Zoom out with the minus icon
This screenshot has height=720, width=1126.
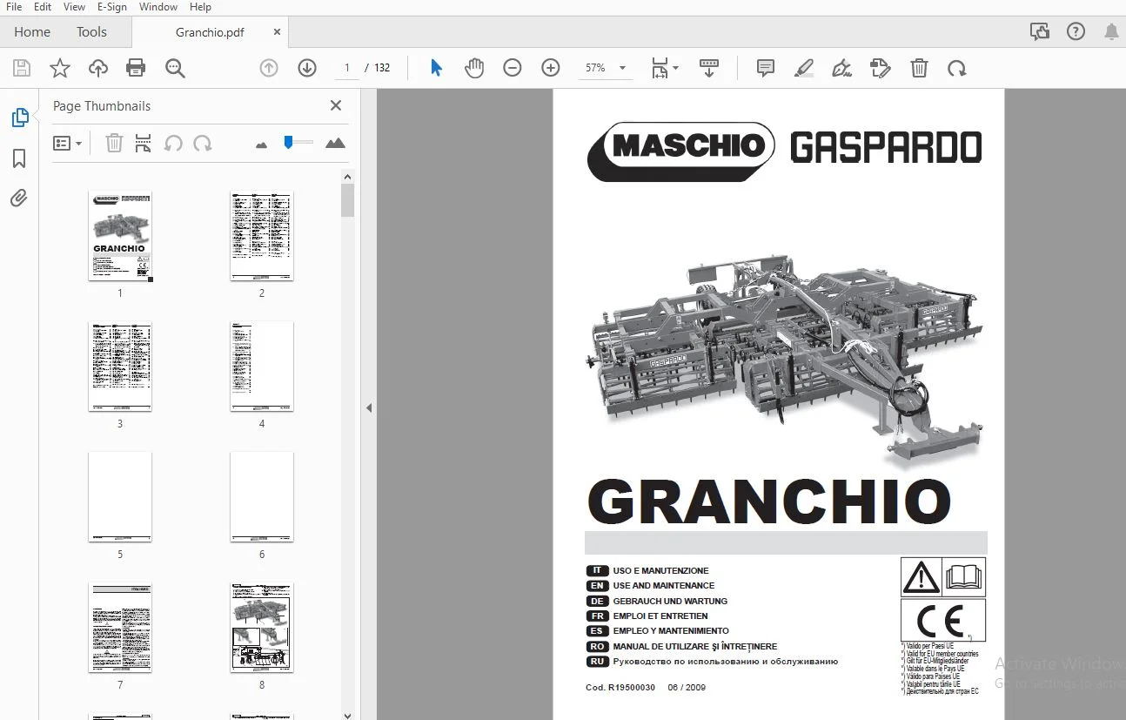[513, 68]
